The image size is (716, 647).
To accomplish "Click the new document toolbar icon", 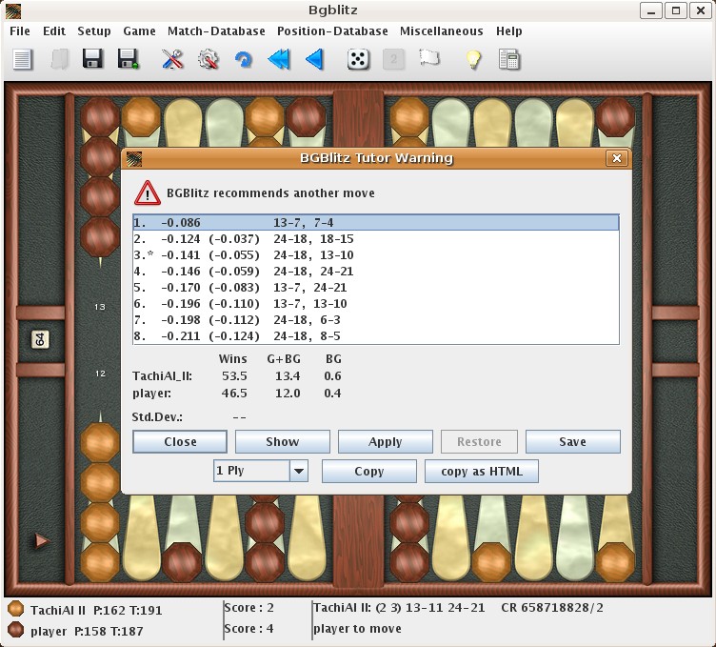I will pos(23,59).
